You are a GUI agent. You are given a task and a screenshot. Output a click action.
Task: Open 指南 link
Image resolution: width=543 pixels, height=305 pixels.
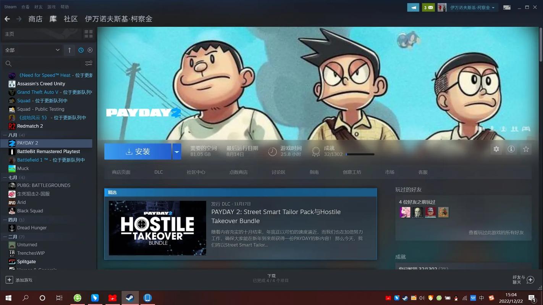coord(314,172)
